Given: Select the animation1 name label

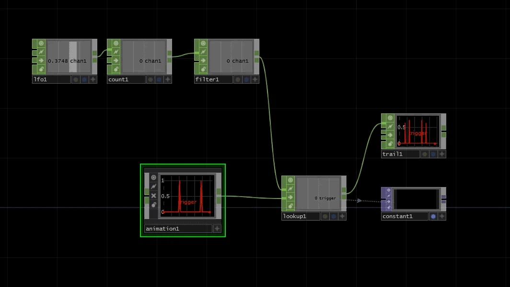Looking at the screenshot, I should 178,229.
